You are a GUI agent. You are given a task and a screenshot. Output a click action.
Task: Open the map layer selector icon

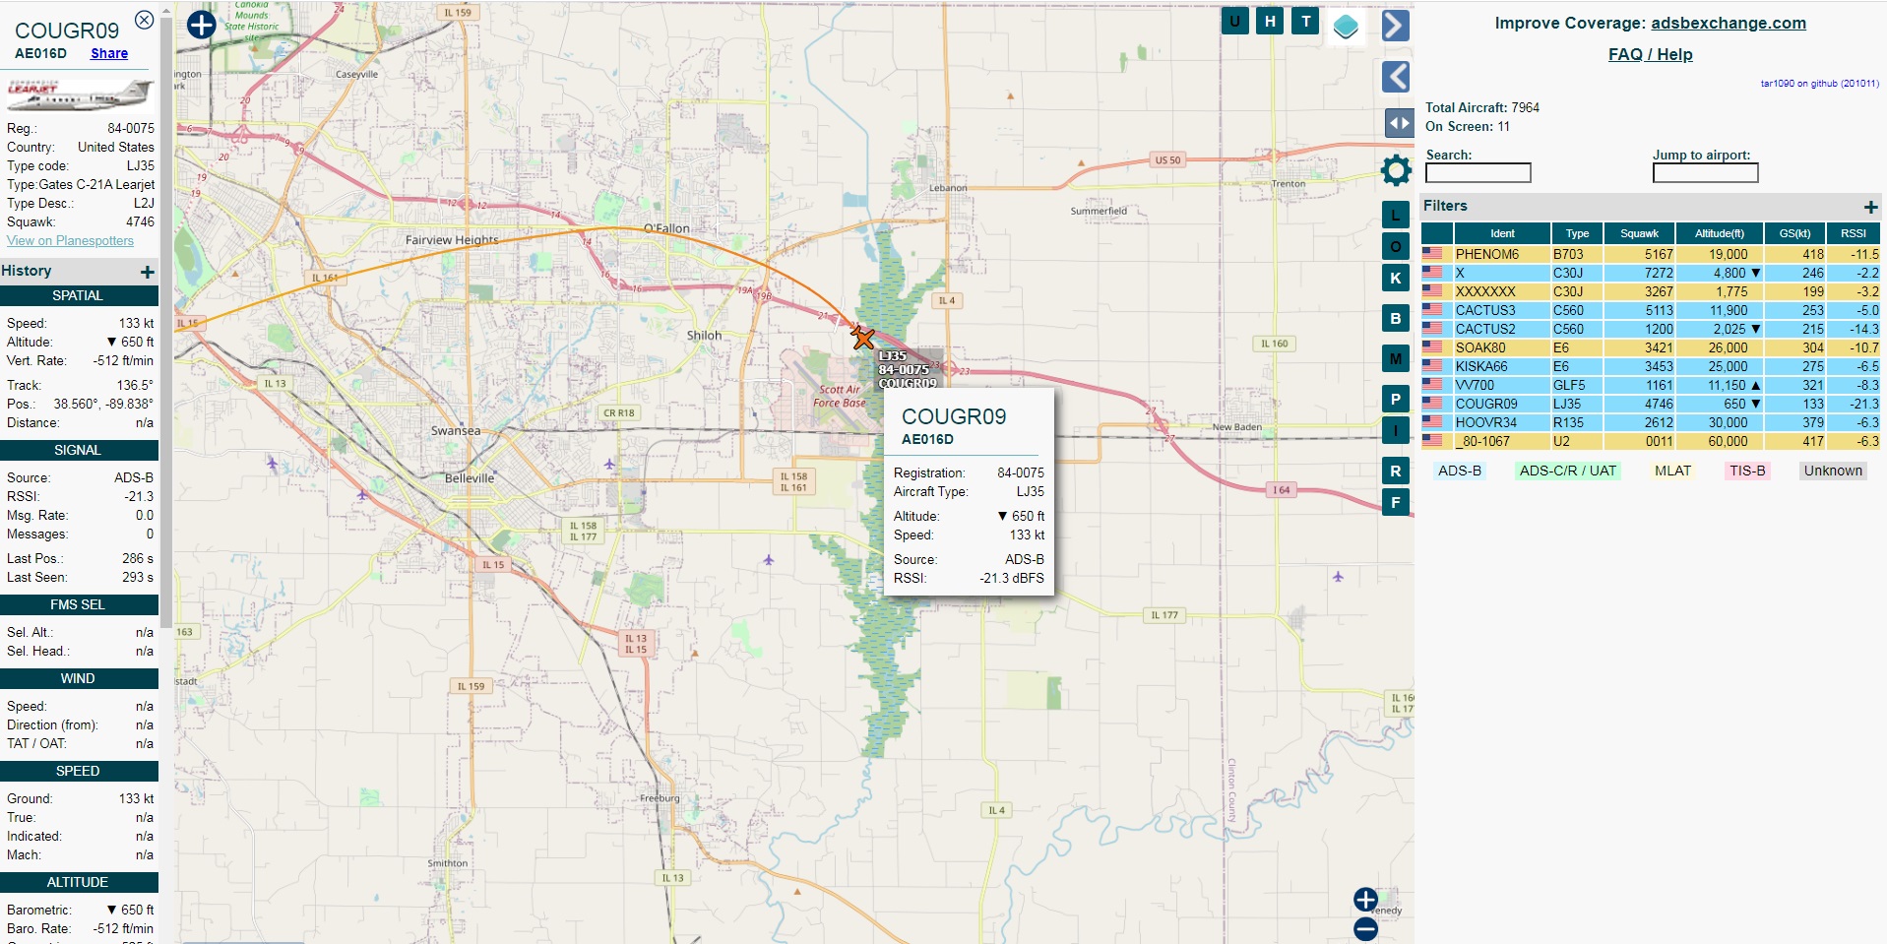(1346, 27)
